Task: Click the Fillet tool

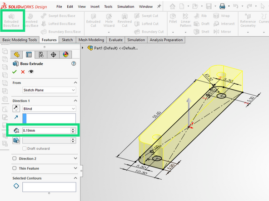Action: (x=173, y=19)
